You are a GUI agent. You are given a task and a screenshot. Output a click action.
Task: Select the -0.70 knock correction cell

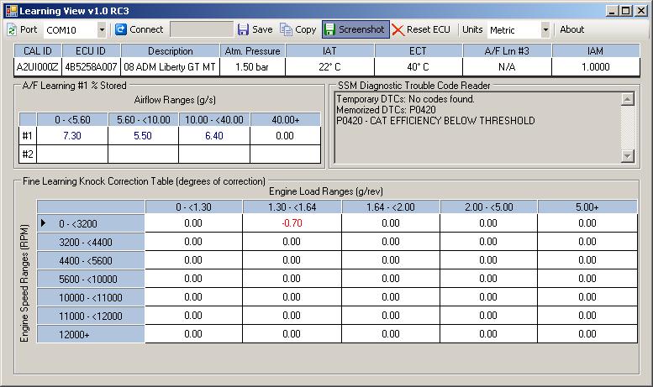pyautogui.click(x=292, y=223)
